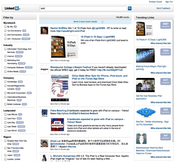This screenshot has height=162, width=175.
Task: Check the Japan region filter
Action: tap(5, 155)
